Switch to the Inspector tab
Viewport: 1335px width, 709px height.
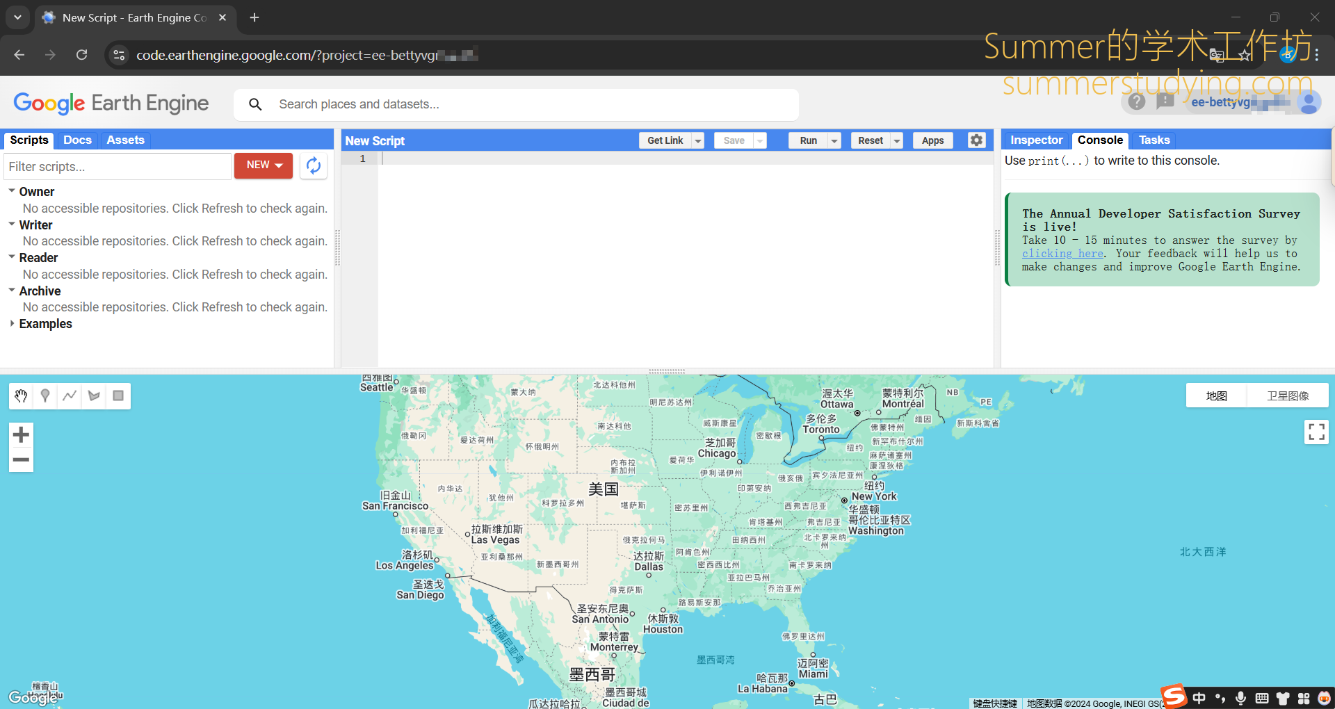pyautogui.click(x=1036, y=140)
